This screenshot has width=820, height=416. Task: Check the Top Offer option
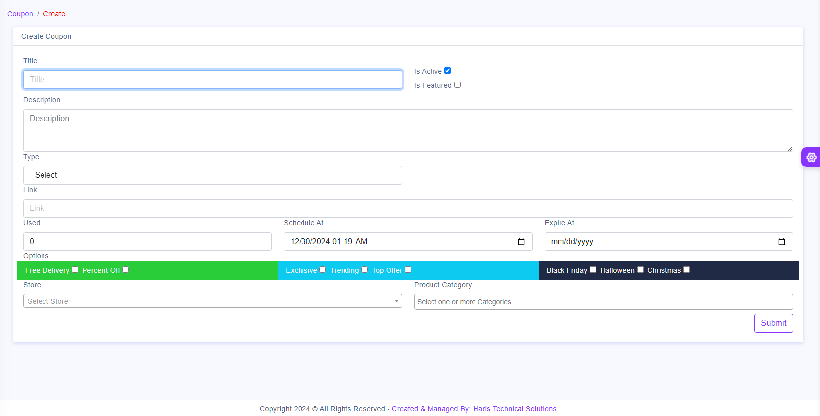pos(408,270)
